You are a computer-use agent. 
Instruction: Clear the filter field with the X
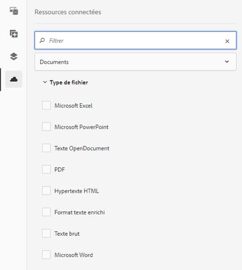click(x=227, y=41)
